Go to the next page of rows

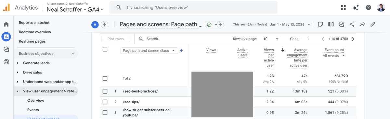point(353,39)
